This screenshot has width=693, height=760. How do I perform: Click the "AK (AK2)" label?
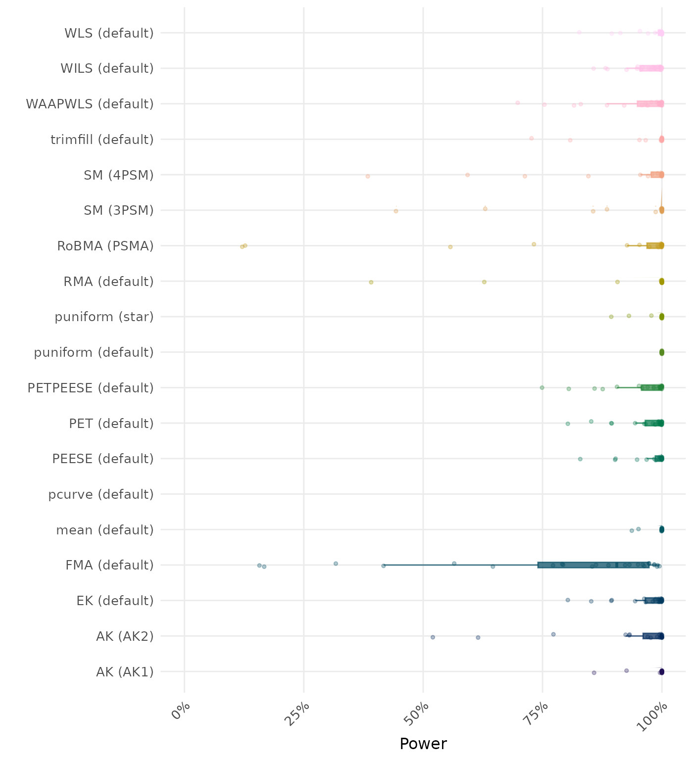125,636
